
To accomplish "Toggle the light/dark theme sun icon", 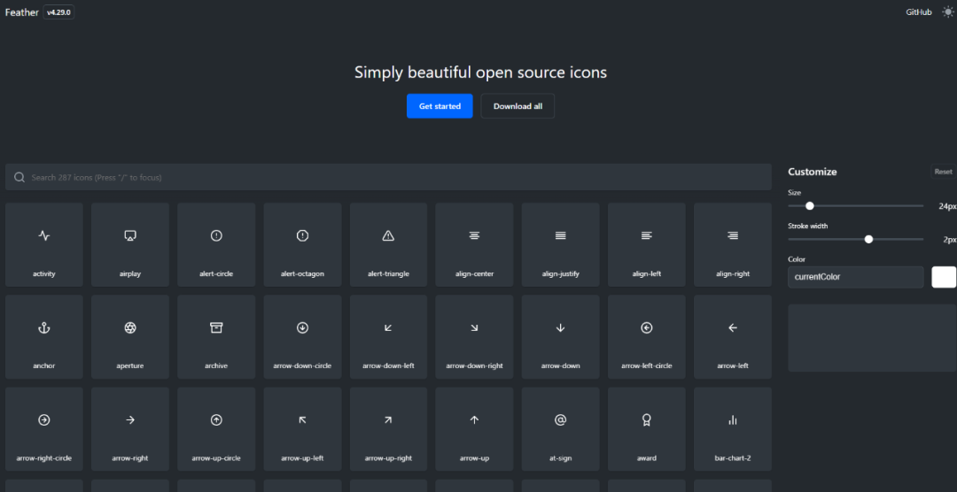I will pos(947,12).
